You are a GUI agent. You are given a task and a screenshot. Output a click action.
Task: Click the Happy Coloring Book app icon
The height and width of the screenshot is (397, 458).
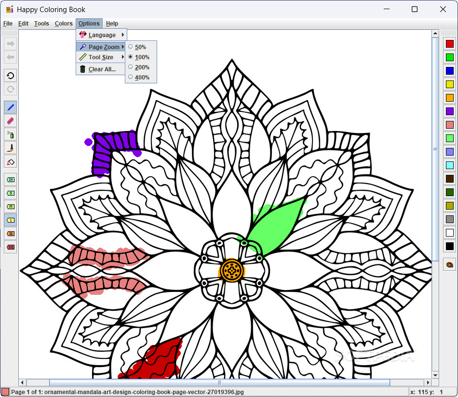(x=10, y=9)
